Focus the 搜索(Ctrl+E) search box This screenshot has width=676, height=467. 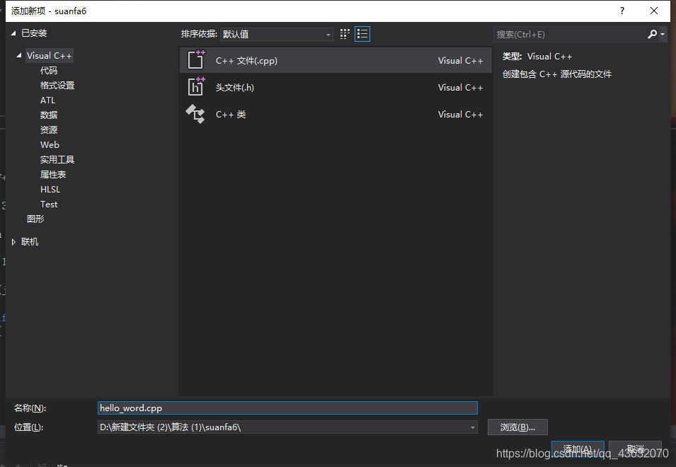click(x=570, y=35)
